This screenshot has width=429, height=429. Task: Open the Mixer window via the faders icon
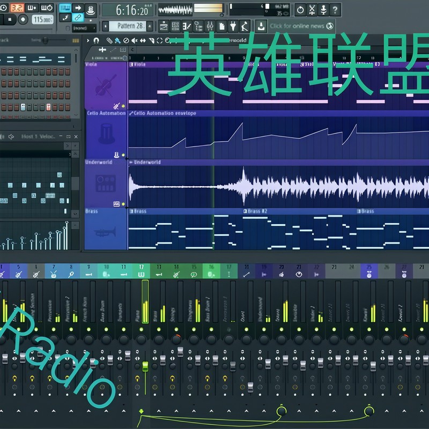click(x=210, y=26)
